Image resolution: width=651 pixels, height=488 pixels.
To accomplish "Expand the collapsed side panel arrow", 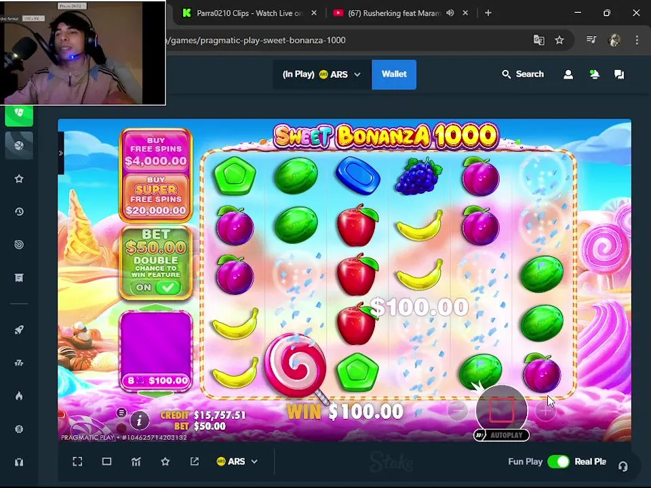I will 61,153.
